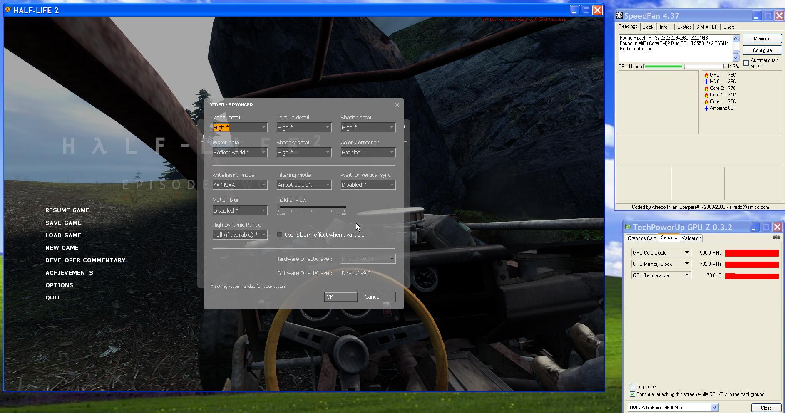785x413 pixels.
Task: Click SpeedFan Configure button
Action: (762, 50)
